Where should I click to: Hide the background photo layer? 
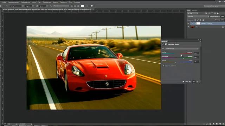click(188, 27)
